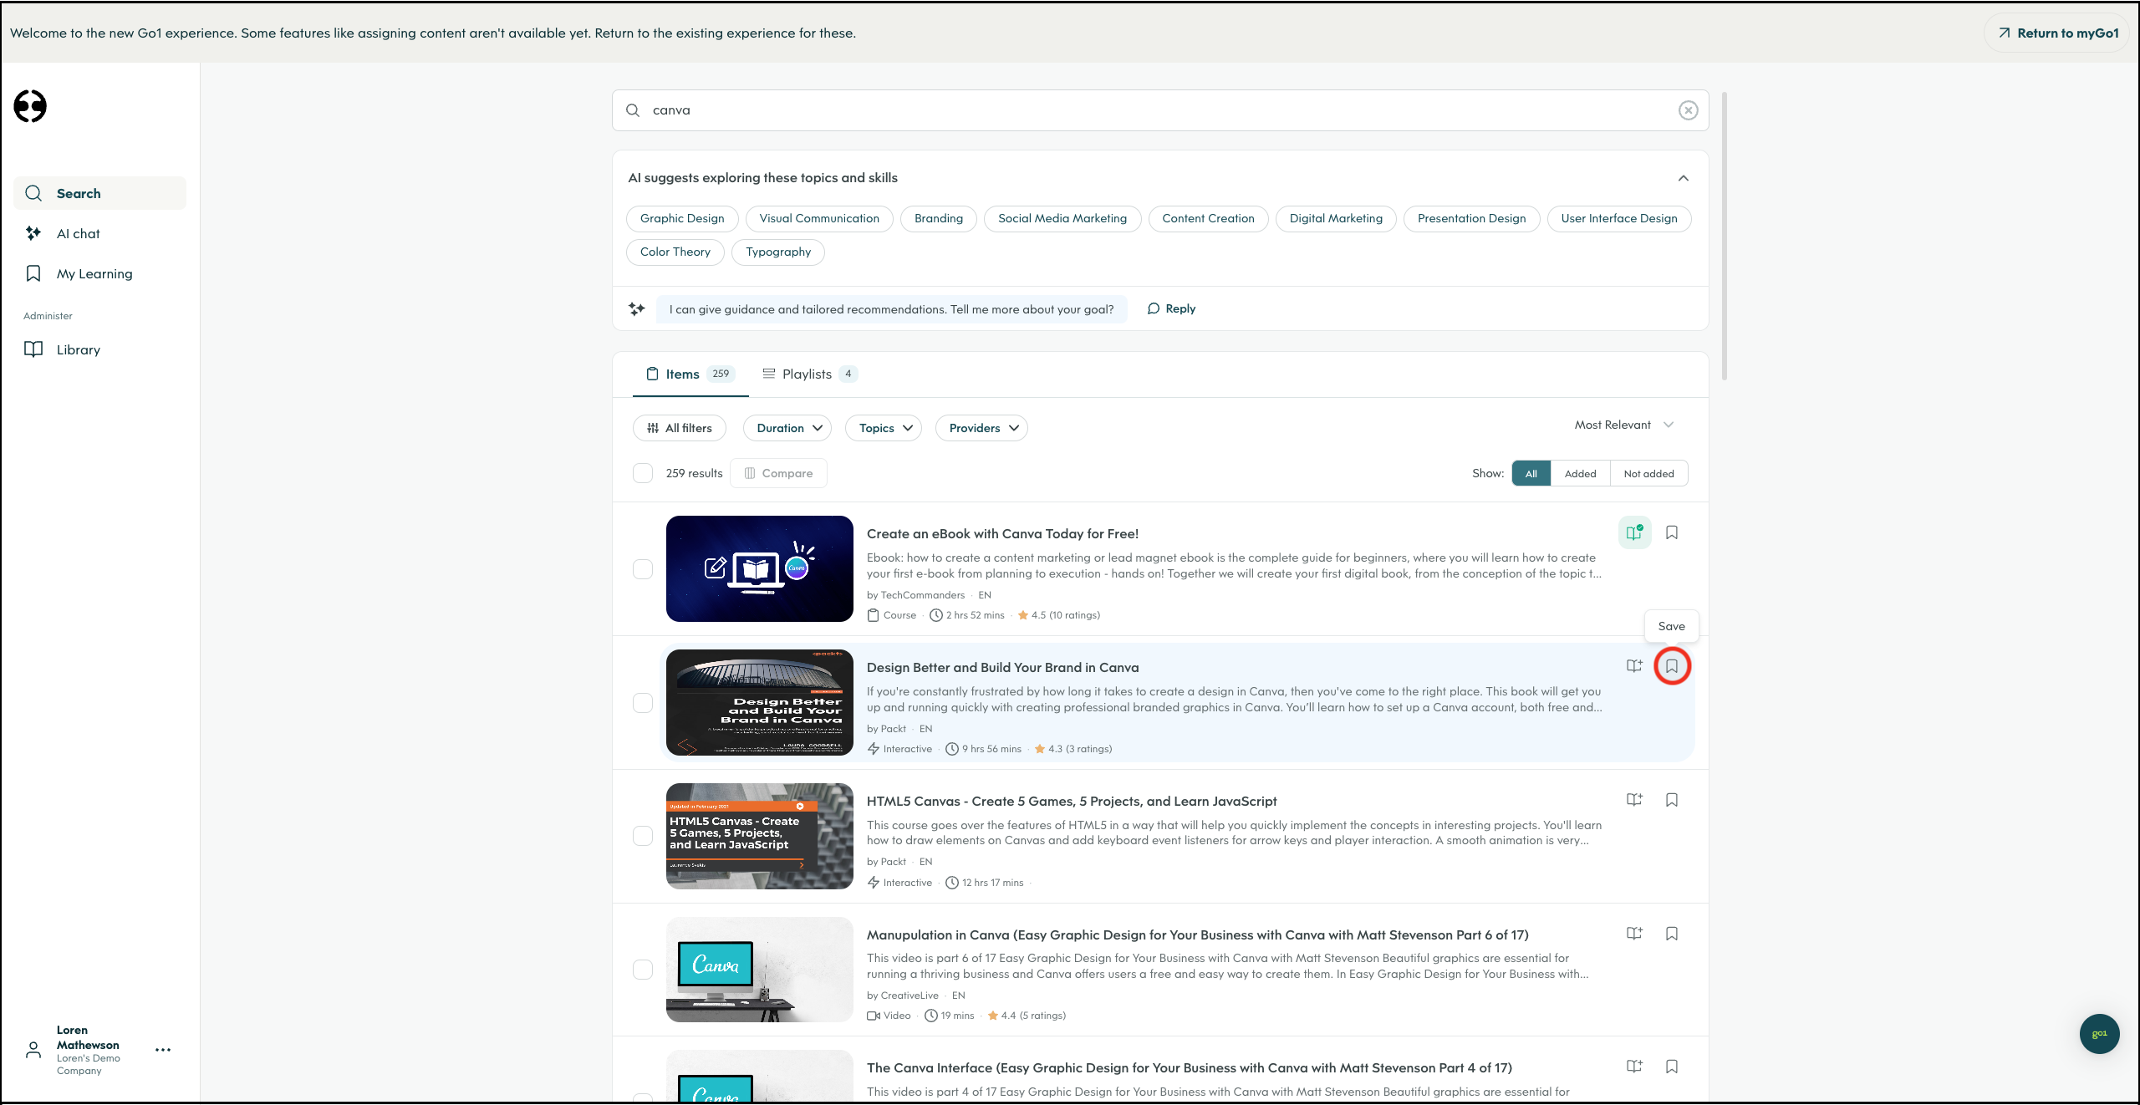Click the Go1 logo in sidebar
Viewport: 2140px width, 1105px height.
30,106
